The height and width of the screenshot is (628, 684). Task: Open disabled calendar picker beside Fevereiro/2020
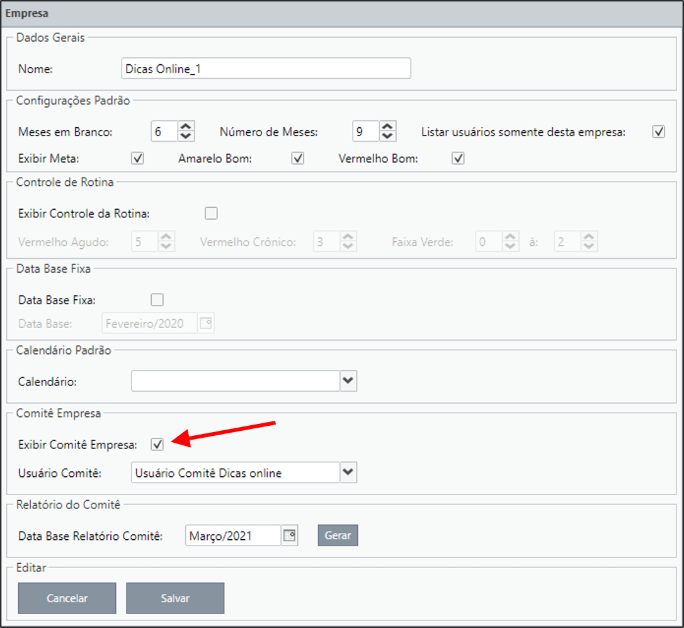pyautogui.click(x=206, y=323)
